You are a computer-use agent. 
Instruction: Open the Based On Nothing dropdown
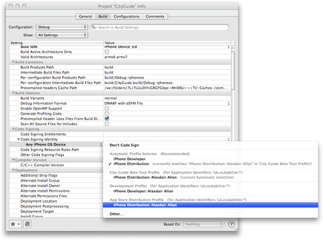click(203, 225)
